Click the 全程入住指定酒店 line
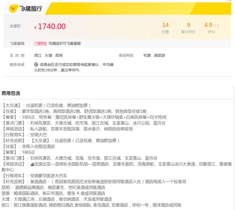Viewport: 235px width, 210px height. (x=28, y=146)
